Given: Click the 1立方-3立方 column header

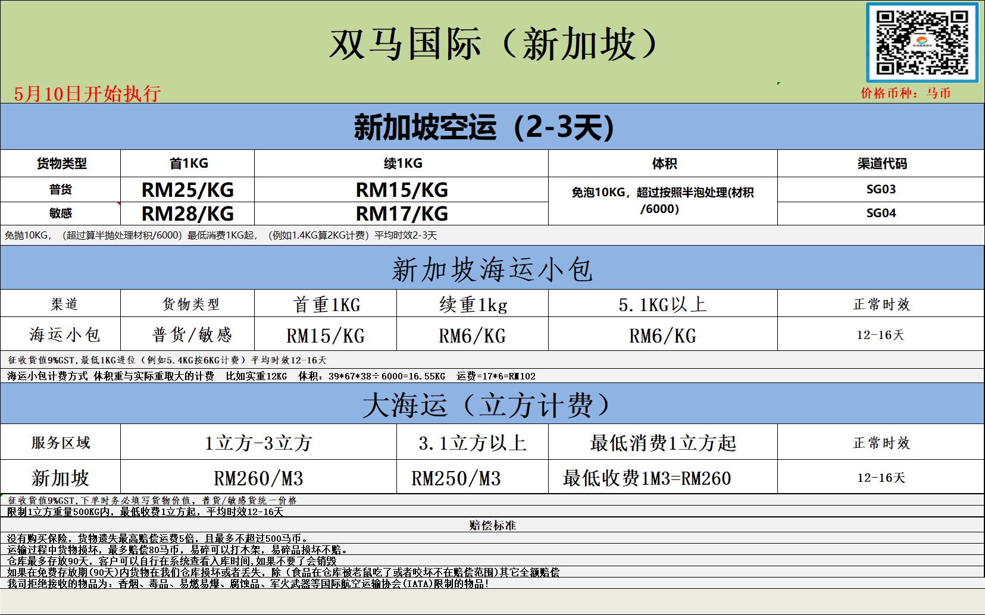Looking at the screenshot, I should coord(258,442).
